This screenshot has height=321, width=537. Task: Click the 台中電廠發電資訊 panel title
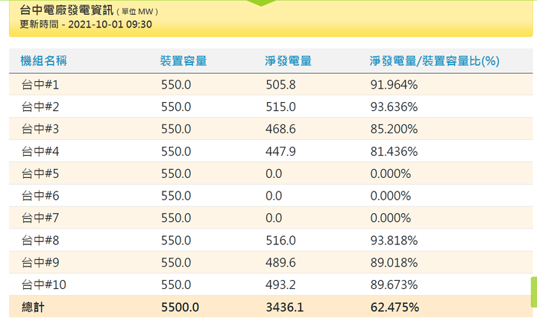pyautogui.click(x=66, y=10)
